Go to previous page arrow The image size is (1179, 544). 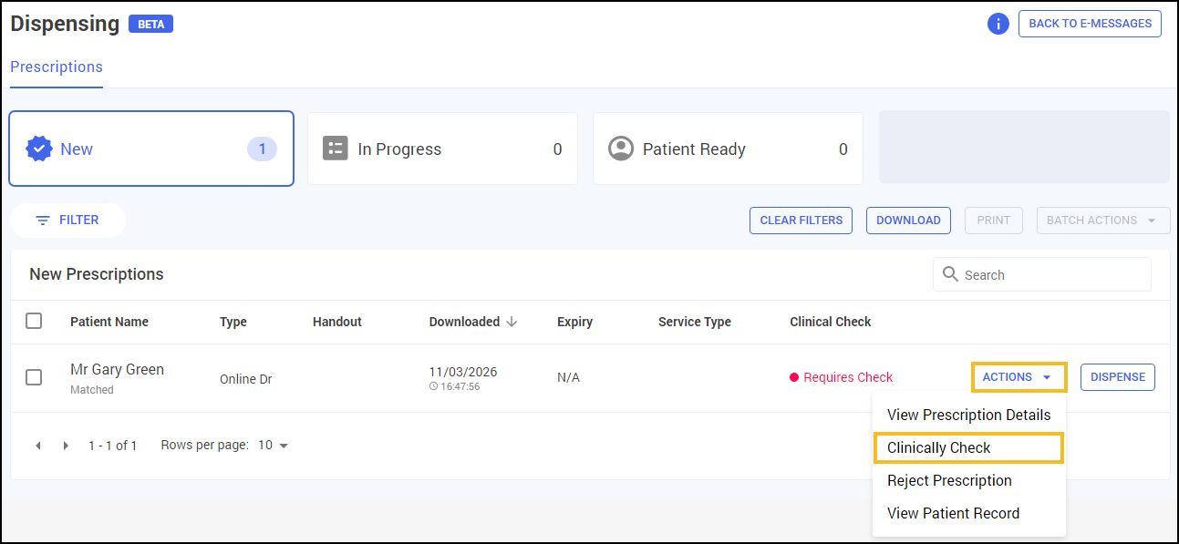click(x=38, y=446)
